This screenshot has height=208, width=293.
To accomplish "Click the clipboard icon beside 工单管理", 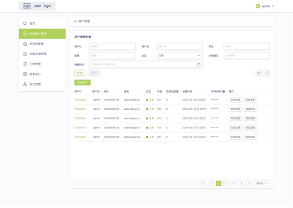I will click(25, 64).
